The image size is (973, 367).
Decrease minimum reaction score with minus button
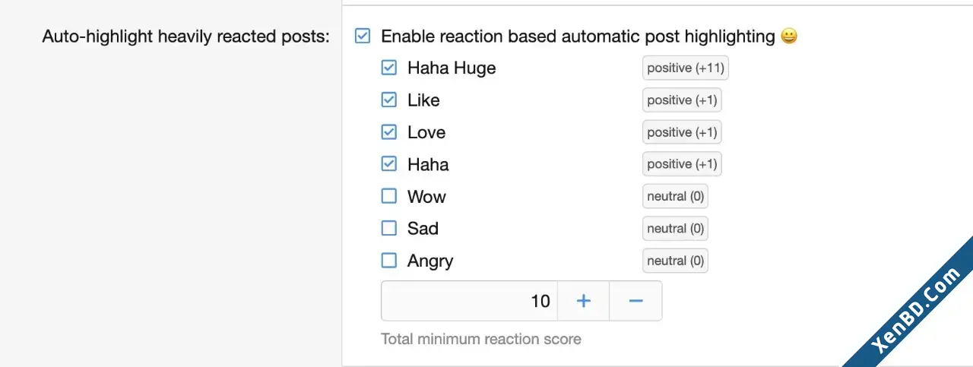(636, 301)
